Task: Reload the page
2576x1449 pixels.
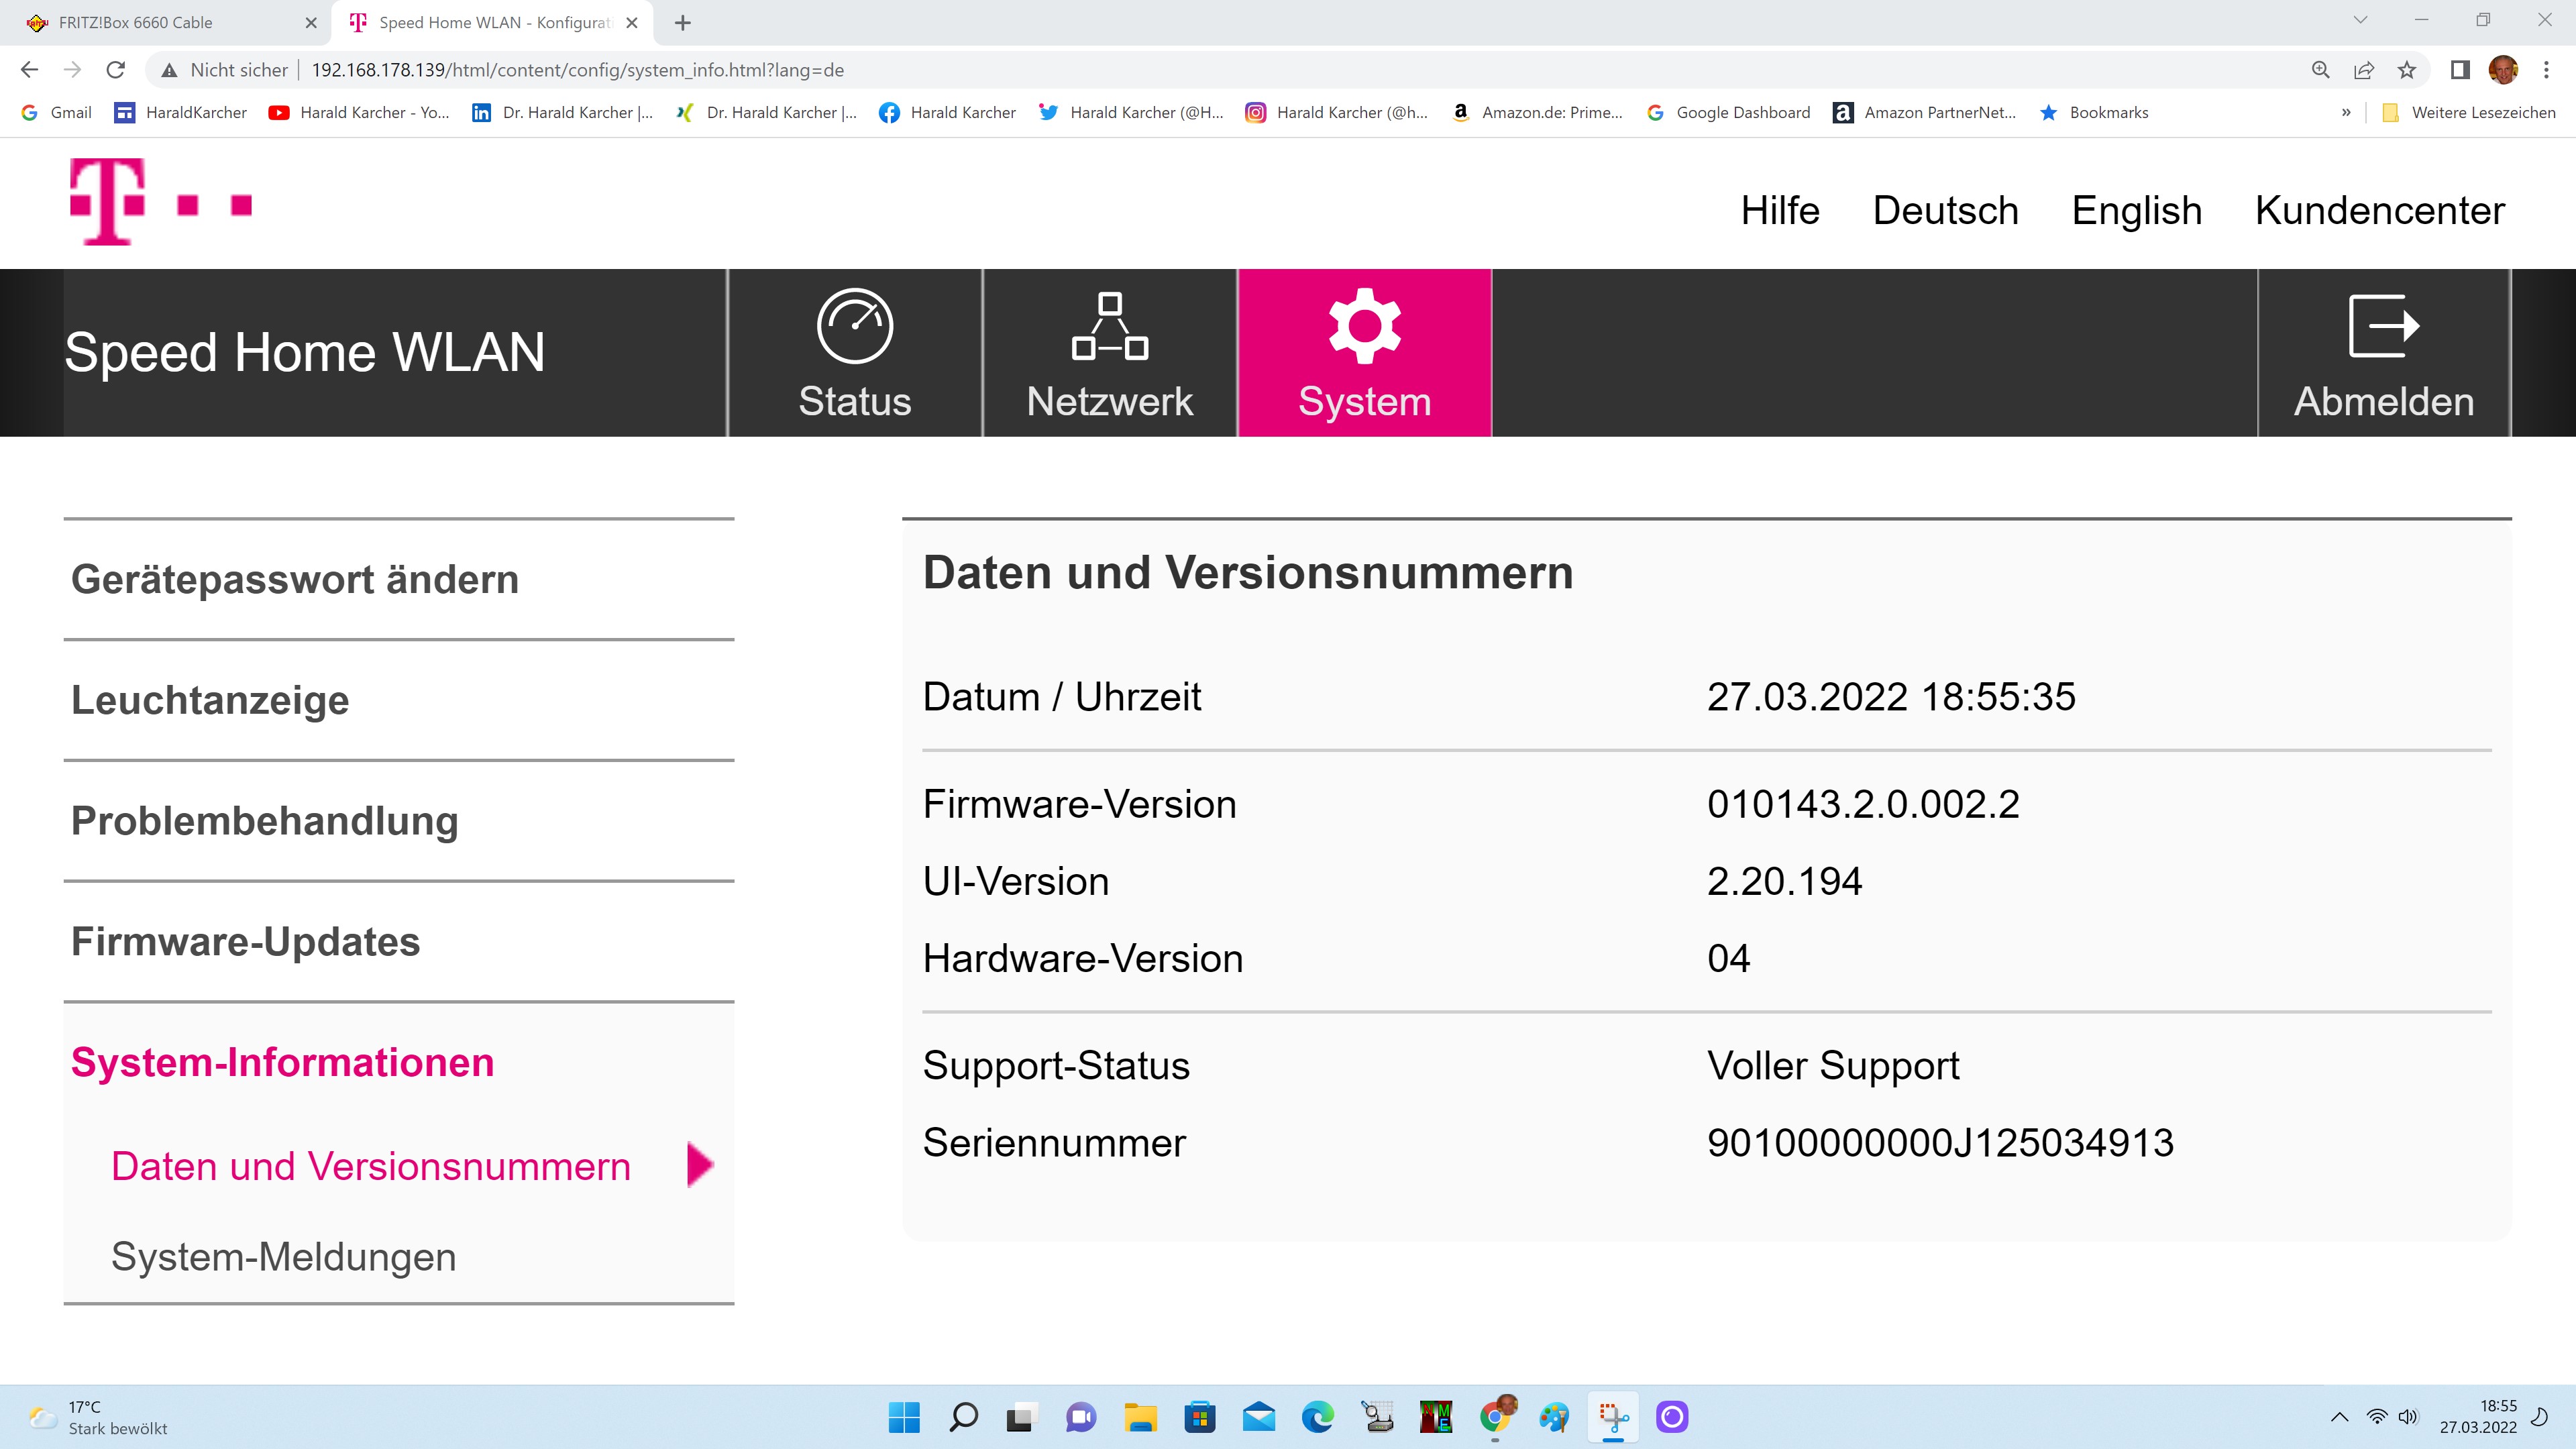Action: [116, 70]
